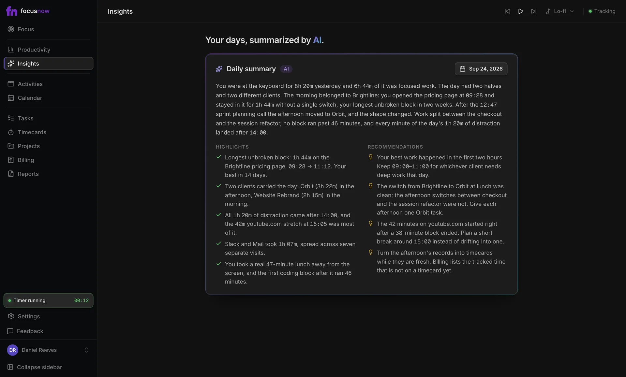Expand the Daniel Reeves account switcher chevrons

tap(86, 350)
